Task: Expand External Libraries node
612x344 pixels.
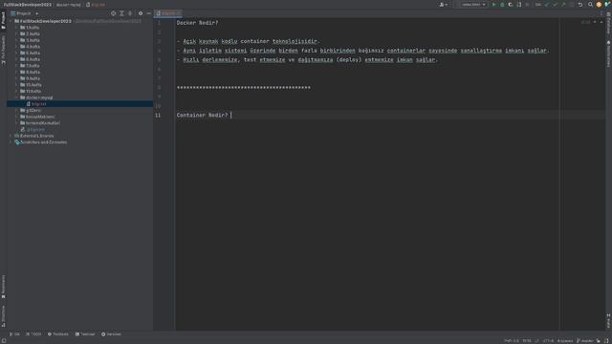Action: 11,136
